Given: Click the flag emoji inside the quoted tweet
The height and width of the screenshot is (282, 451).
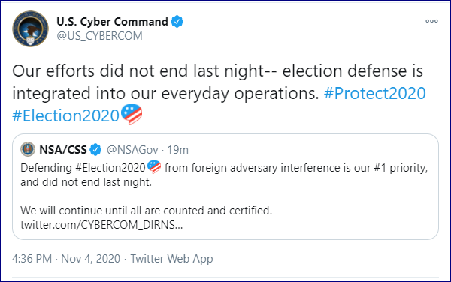Looking at the screenshot, I should (x=154, y=167).
